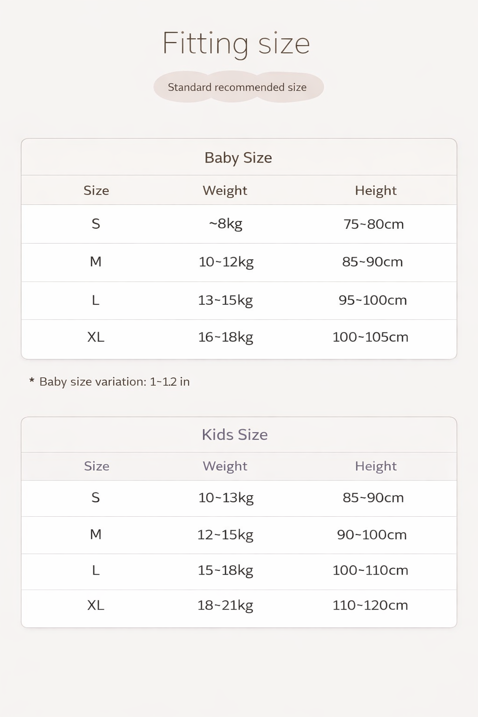Select the 15~18kg weight cell
478x717 pixels.
point(225,570)
